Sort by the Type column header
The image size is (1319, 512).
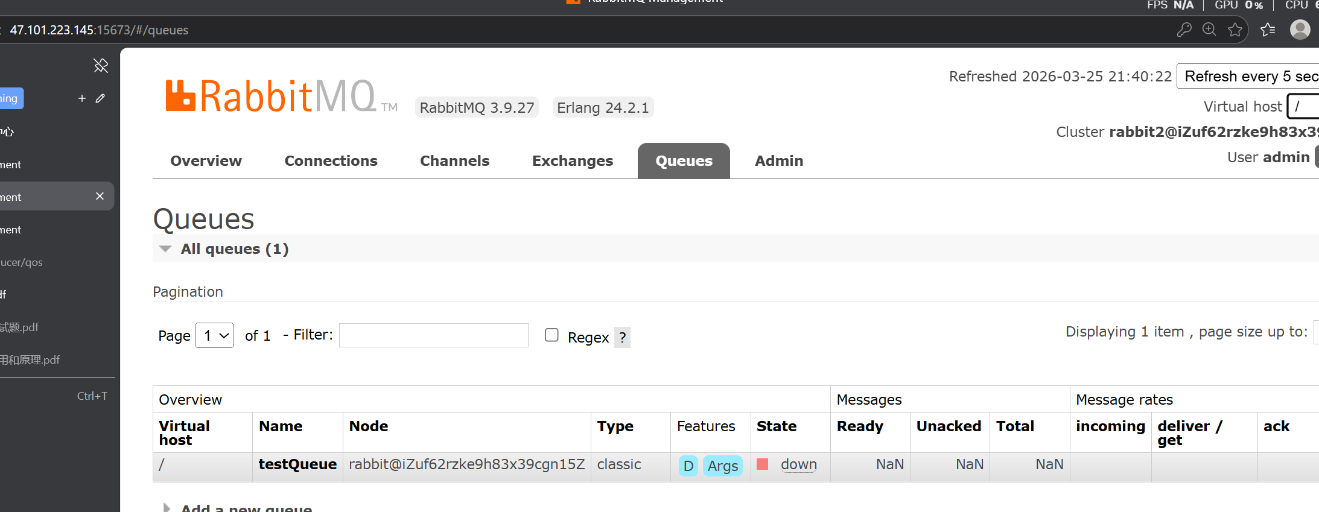click(x=615, y=426)
